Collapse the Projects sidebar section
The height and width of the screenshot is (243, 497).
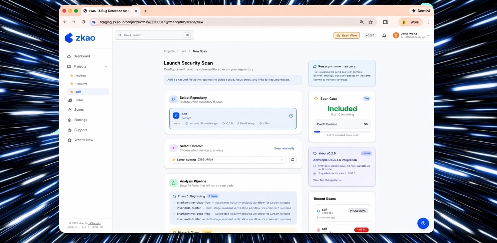(106, 67)
